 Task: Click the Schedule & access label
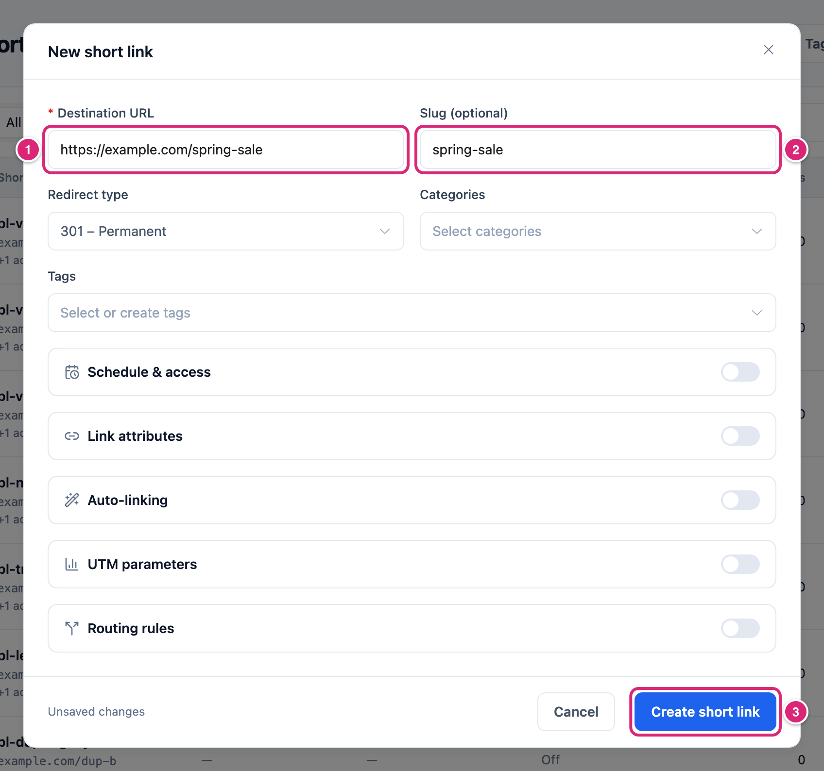pos(149,372)
